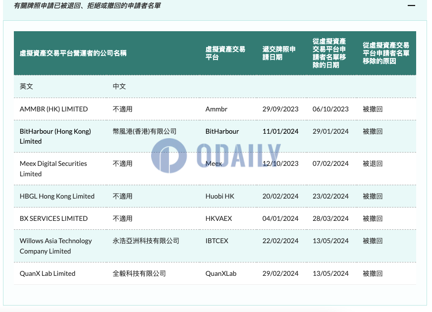
Task: Click the Ammbr platform name cell
Action: tap(216, 109)
